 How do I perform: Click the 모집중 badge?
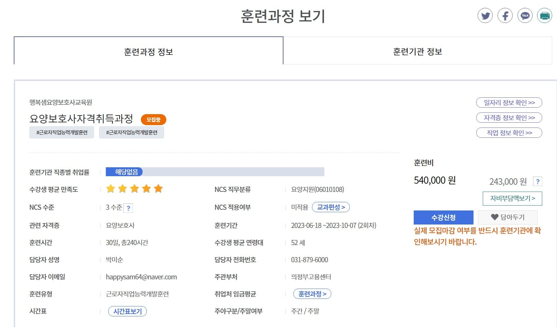coord(153,120)
